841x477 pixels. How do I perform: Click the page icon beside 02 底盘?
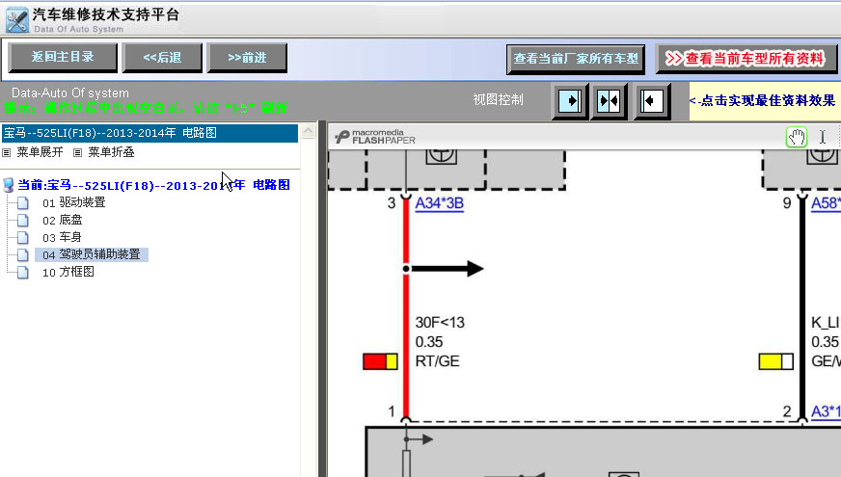pyautogui.click(x=22, y=221)
